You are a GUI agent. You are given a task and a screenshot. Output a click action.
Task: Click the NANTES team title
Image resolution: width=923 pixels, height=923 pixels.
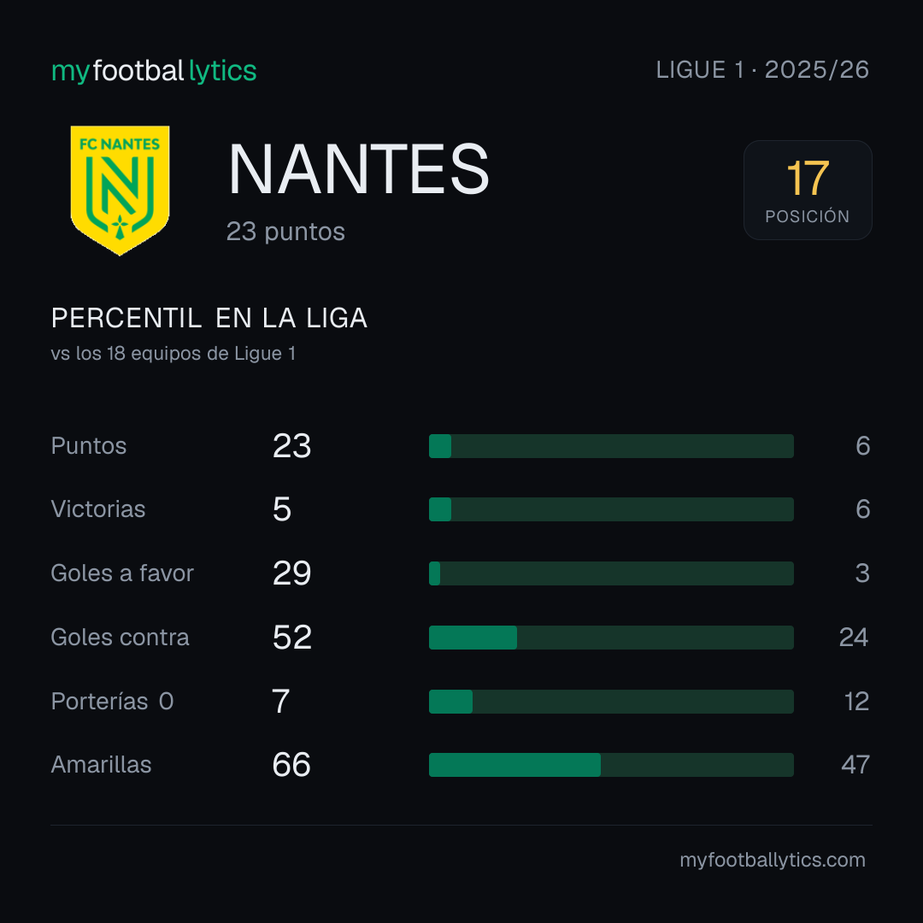tap(358, 169)
